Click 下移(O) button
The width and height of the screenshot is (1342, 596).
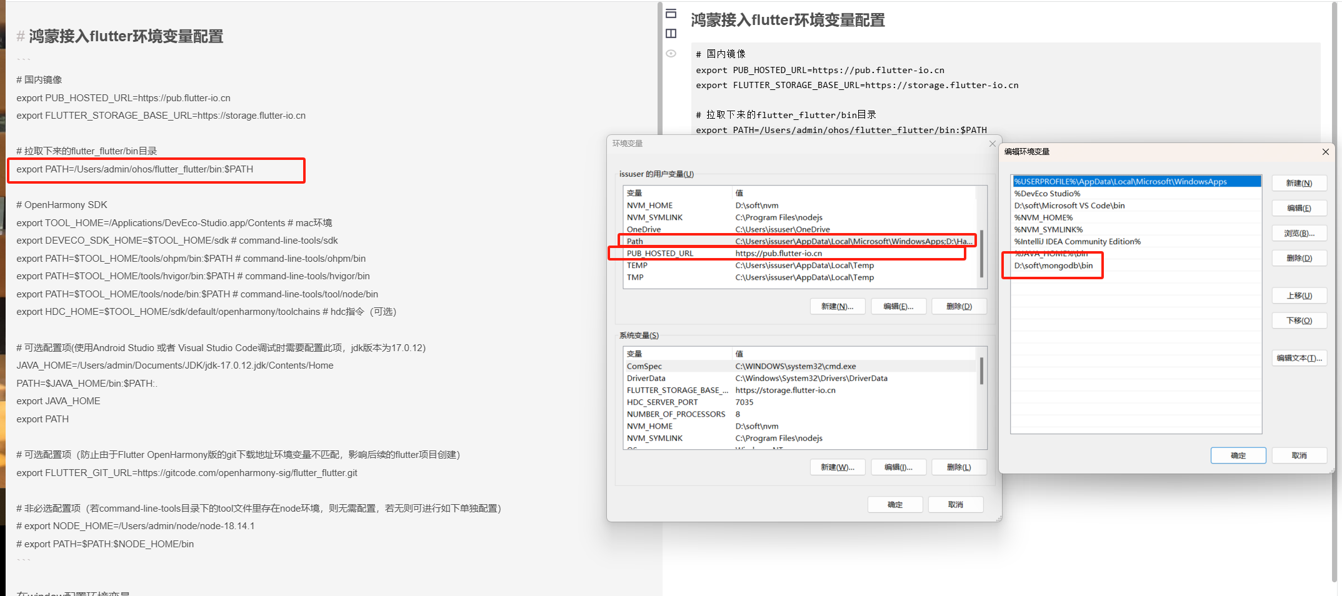1299,320
